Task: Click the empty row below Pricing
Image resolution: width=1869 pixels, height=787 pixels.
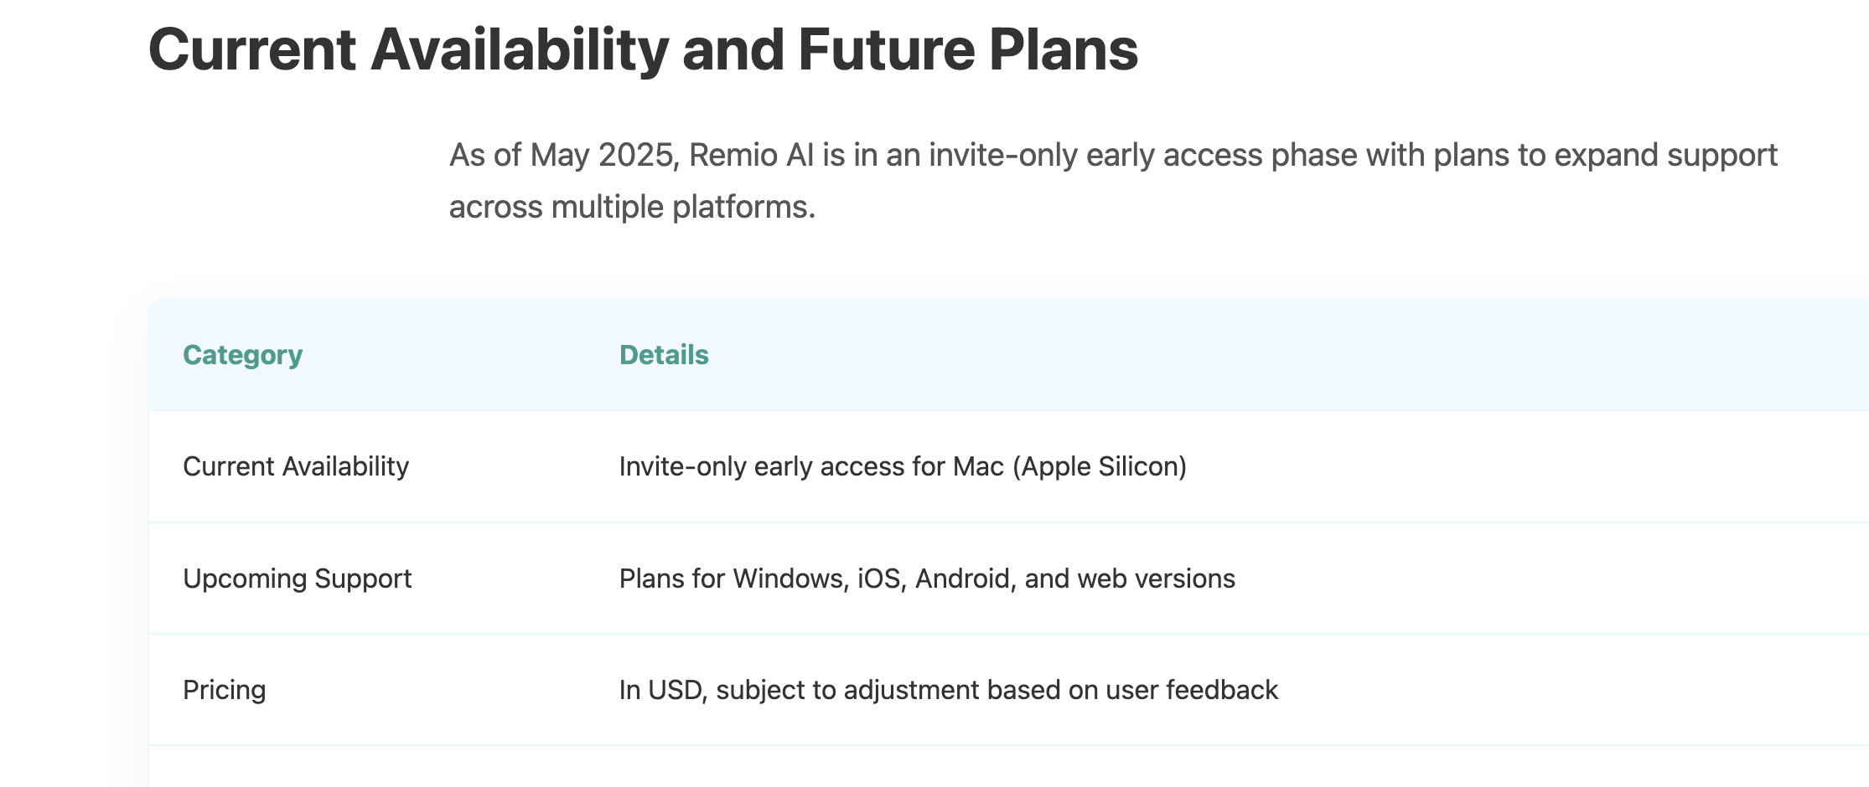Action: (x=1008, y=767)
